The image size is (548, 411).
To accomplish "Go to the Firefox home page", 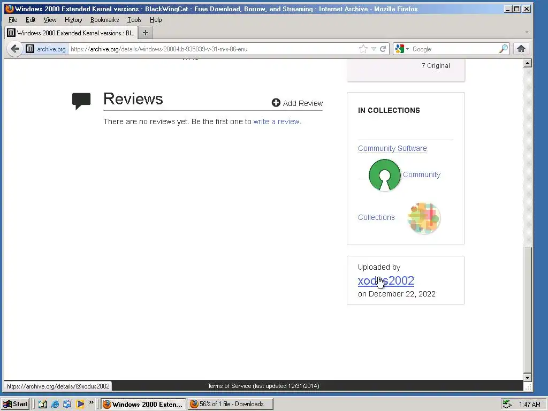I will (x=521, y=49).
